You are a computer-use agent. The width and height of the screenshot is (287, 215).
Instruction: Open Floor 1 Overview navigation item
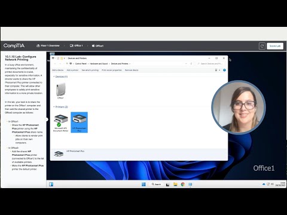pyautogui.click(x=48, y=45)
